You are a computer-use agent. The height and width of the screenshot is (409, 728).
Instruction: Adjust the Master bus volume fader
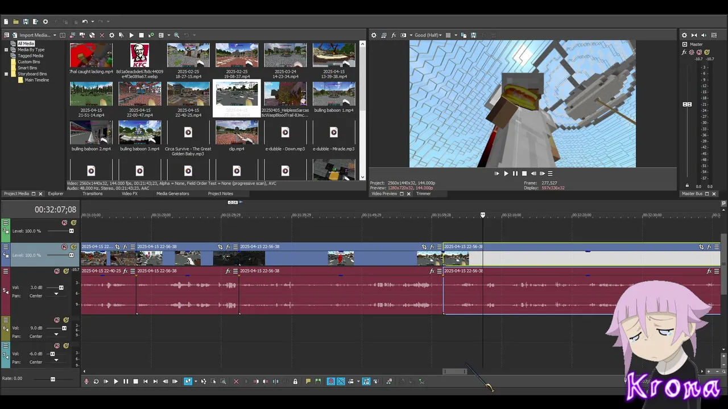click(687, 105)
